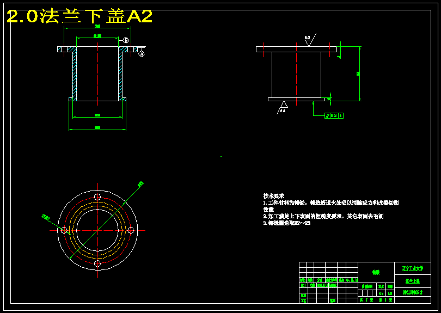Click the material name cell in title block
The width and height of the screenshot is (441, 313).
[x=376, y=272]
